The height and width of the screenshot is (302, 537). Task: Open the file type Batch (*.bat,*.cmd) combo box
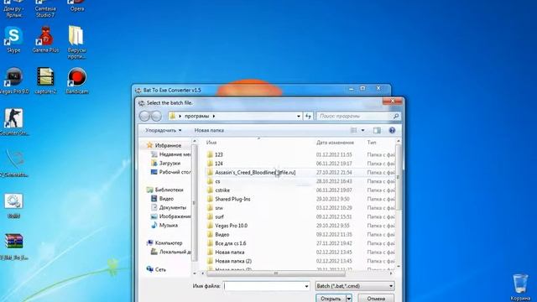click(354, 286)
